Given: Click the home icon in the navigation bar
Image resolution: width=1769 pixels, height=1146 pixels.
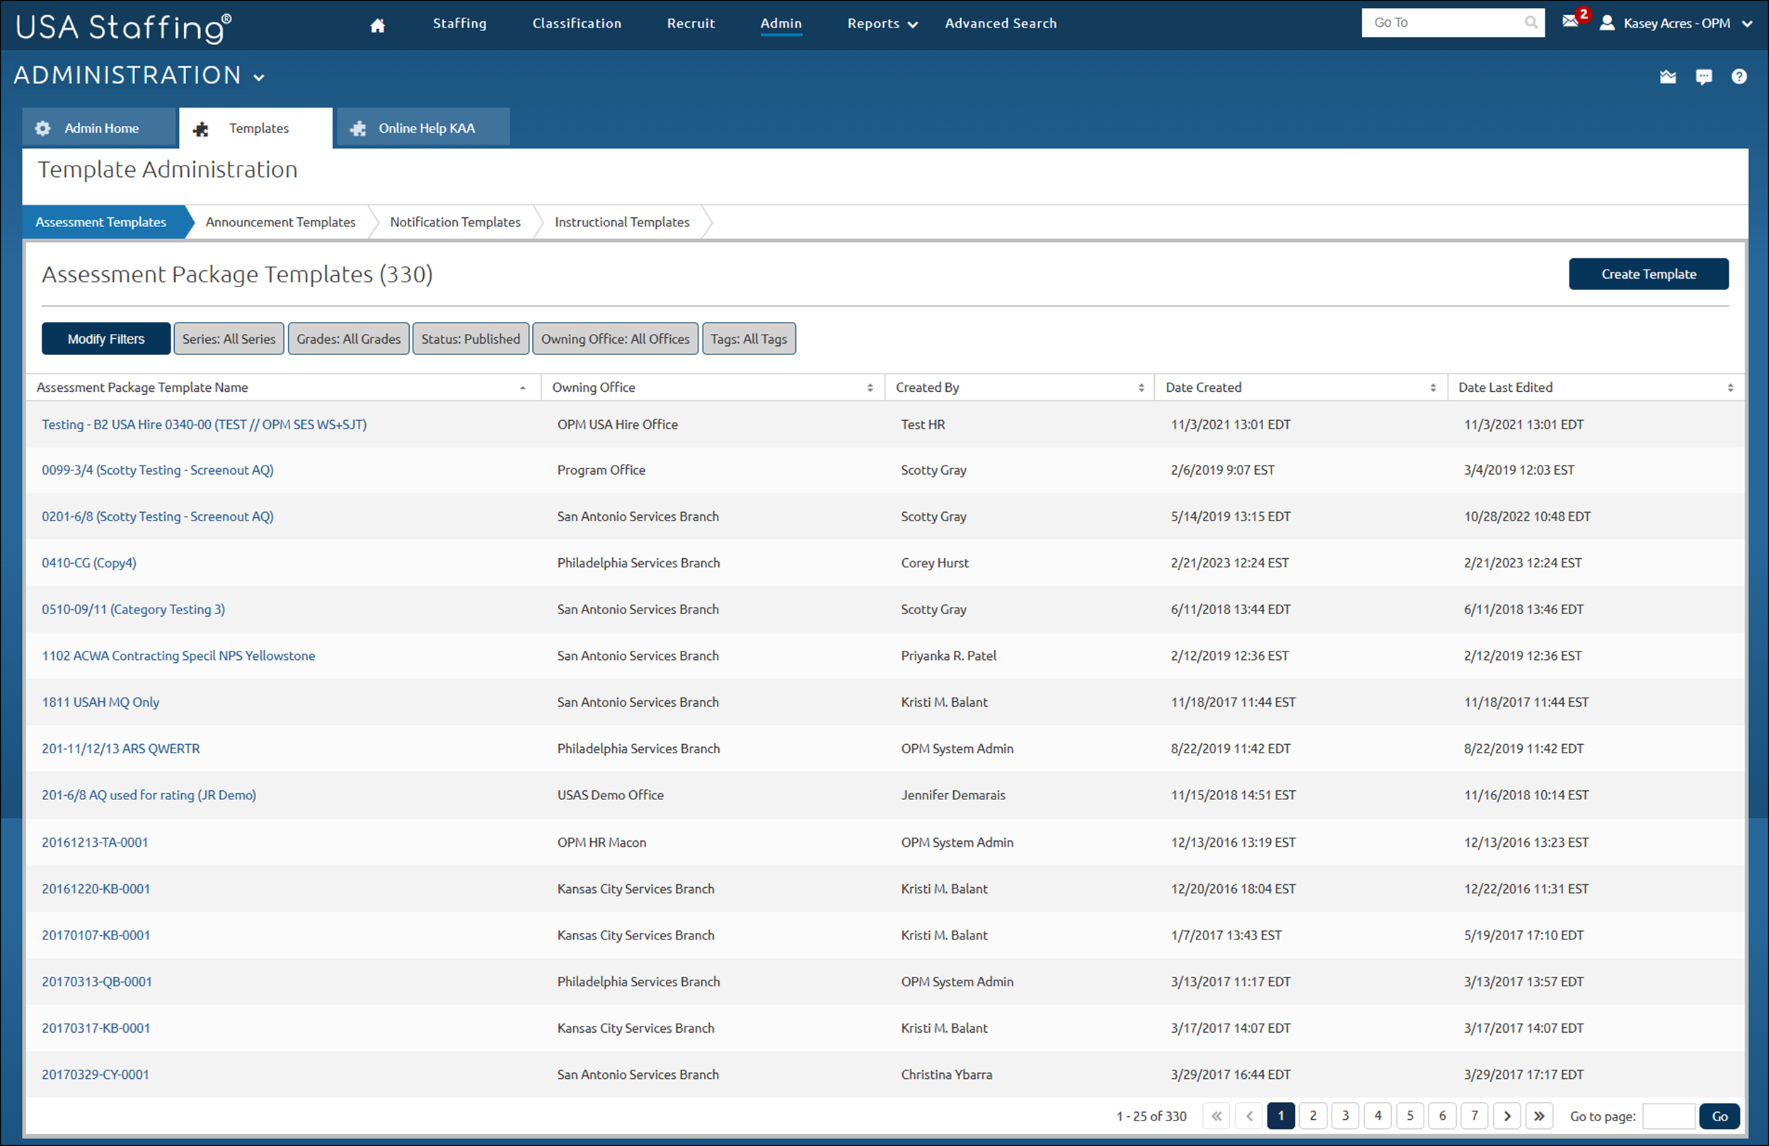Looking at the screenshot, I should [x=378, y=24].
